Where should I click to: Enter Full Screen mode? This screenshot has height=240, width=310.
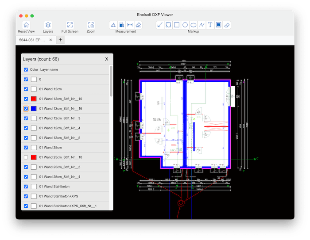[x=70, y=25]
